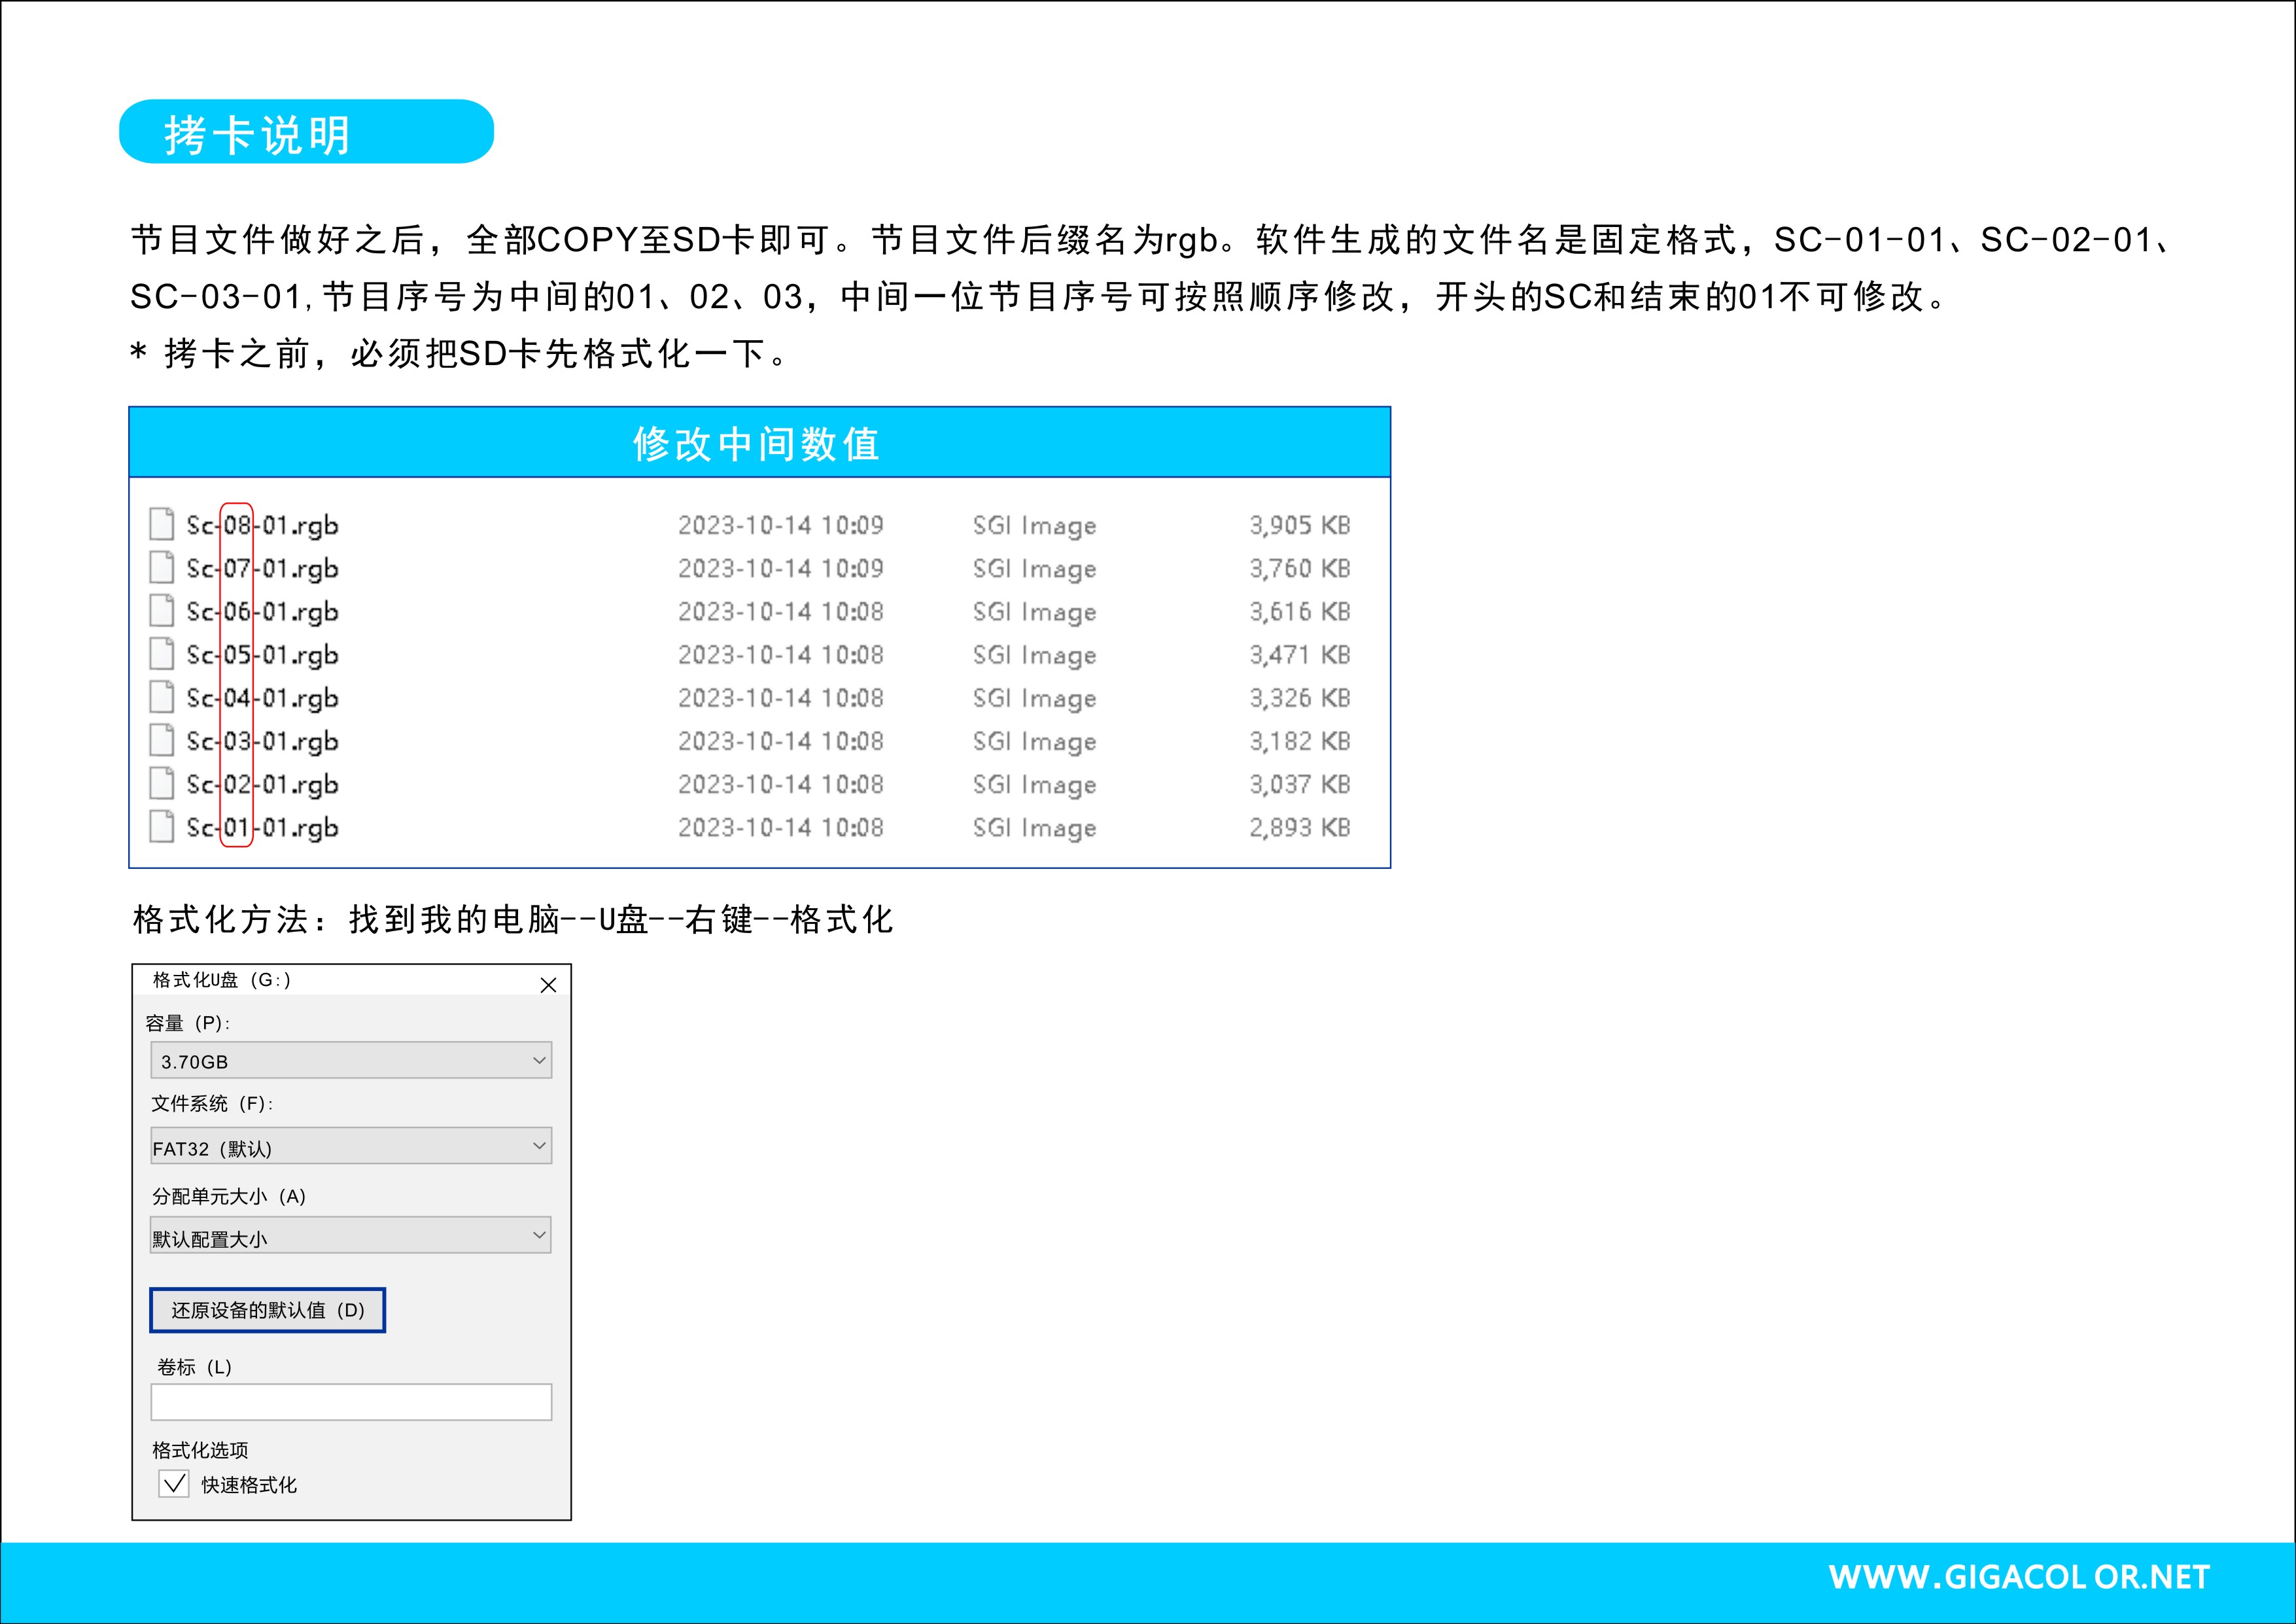The width and height of the screenshot is (2296, 1624).
Task: Click the file icon of Sc-02-01.rgb
Action: point(161,783)
